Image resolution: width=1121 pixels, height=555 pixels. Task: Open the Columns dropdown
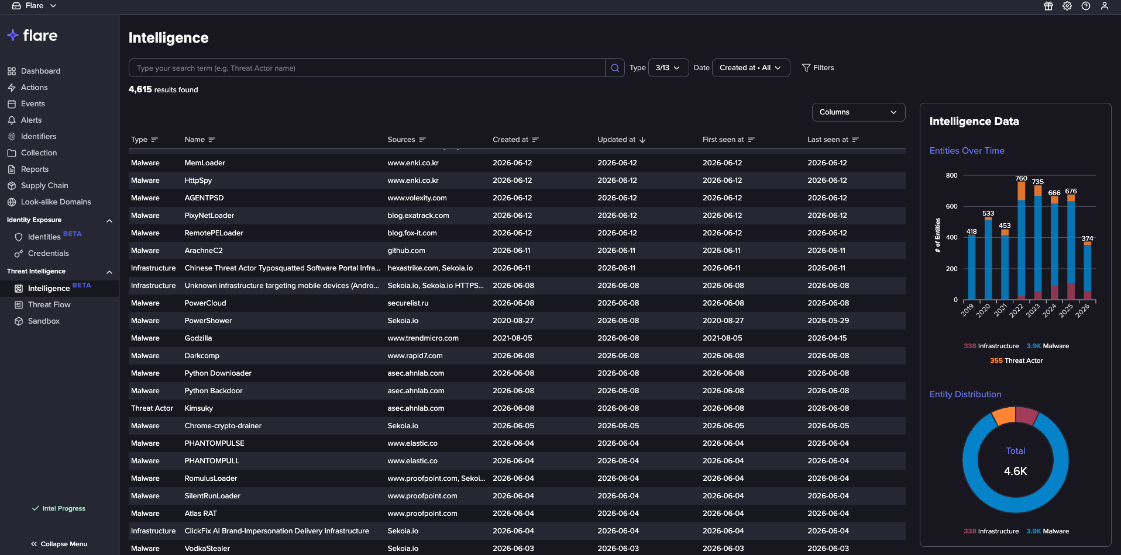(x=858, y=112)
